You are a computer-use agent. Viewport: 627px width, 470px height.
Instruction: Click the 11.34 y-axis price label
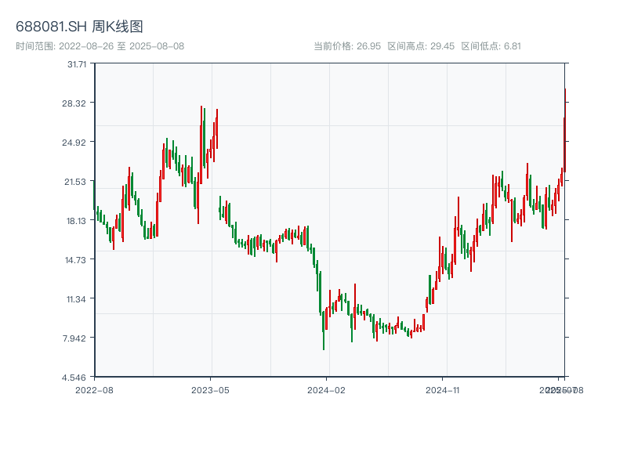(76, 299)
